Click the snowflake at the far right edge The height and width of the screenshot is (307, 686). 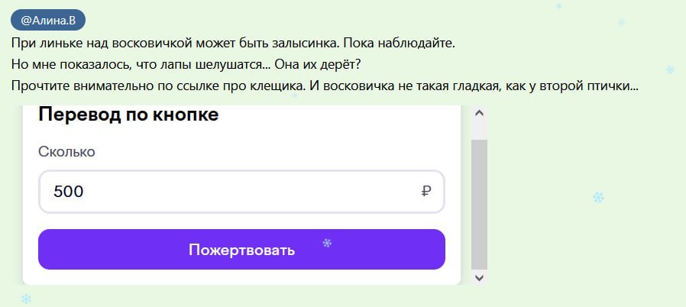pyautogui.click(x=670, y=70)
